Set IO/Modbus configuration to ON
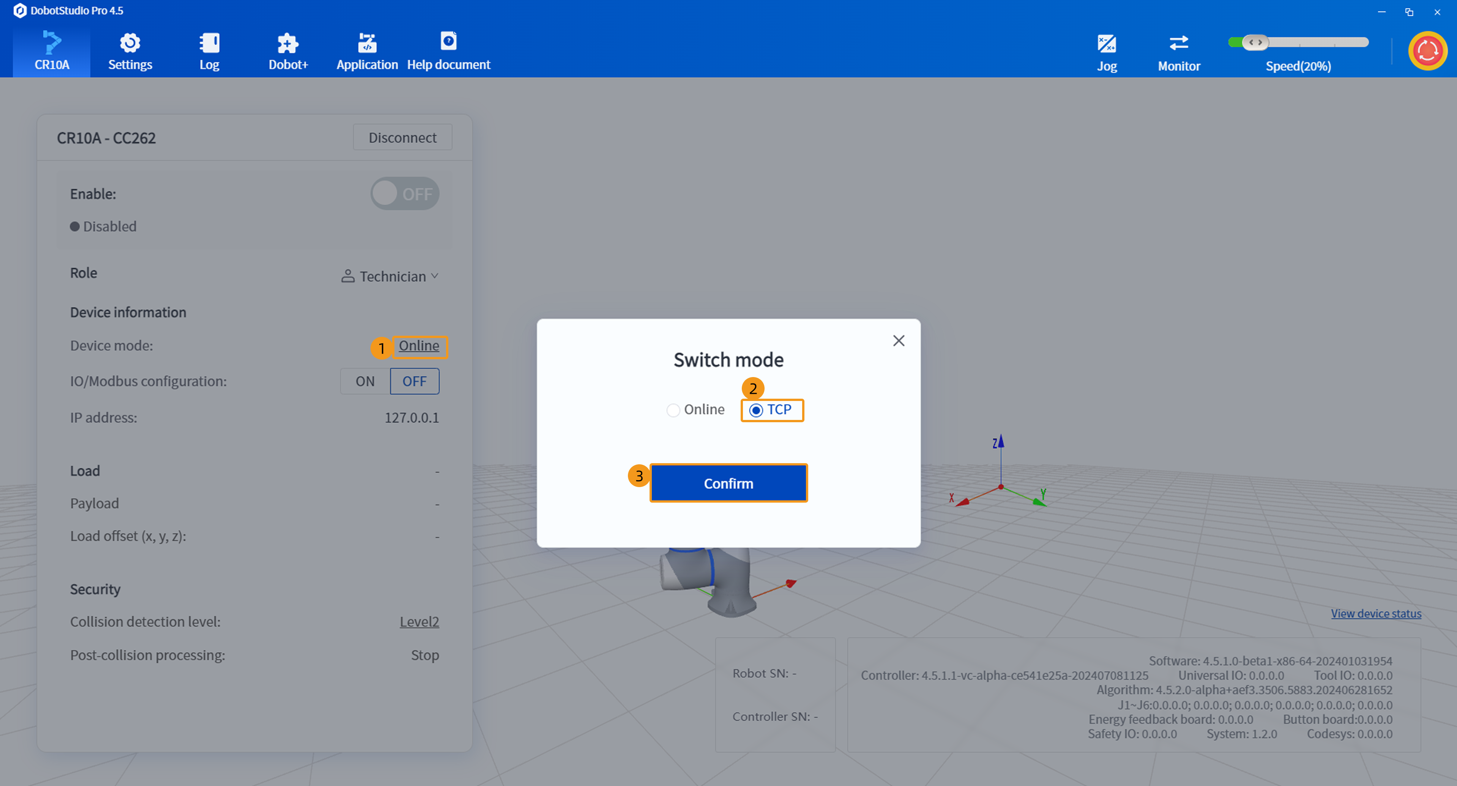Viewport: 1457px width, 786px height. [x=365, y=381]
